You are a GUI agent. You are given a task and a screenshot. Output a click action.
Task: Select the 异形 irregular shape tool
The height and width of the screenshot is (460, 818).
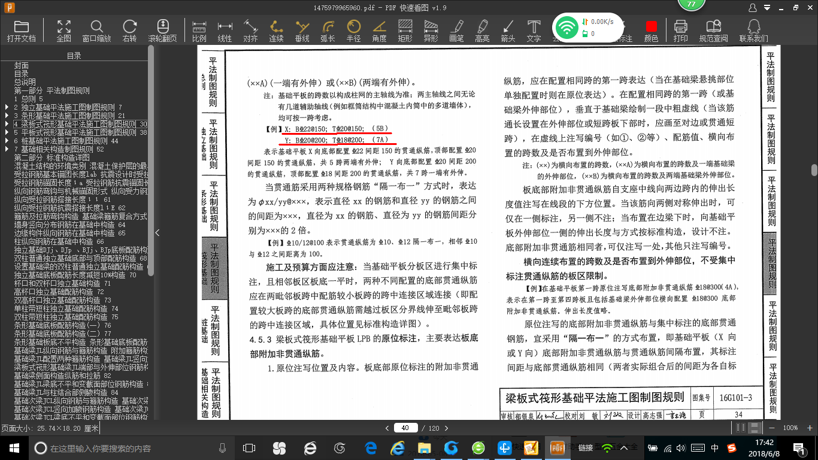[431, 31]
